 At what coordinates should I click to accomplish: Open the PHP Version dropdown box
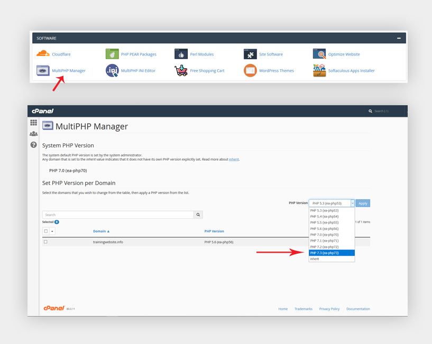[332, 203]
